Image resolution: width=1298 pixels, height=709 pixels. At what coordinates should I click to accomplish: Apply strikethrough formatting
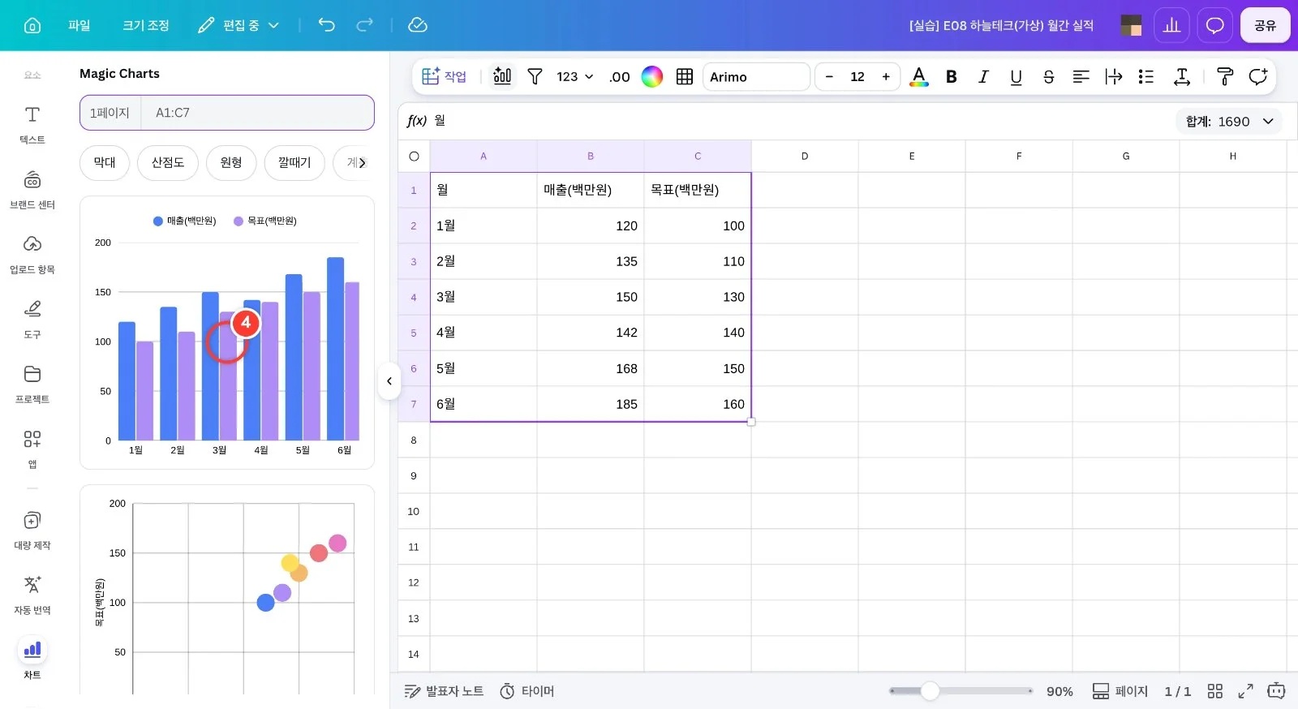[x=1048, y=76]
